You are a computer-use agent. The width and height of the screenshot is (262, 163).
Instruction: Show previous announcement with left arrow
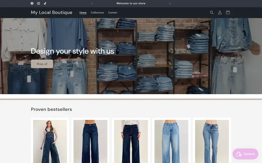click(92, 3)
